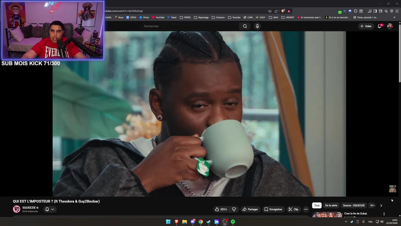This screenshot has height=226, width=401.
Task: Open the SQUEEZIE channel name link
Action: click(29, 207)
